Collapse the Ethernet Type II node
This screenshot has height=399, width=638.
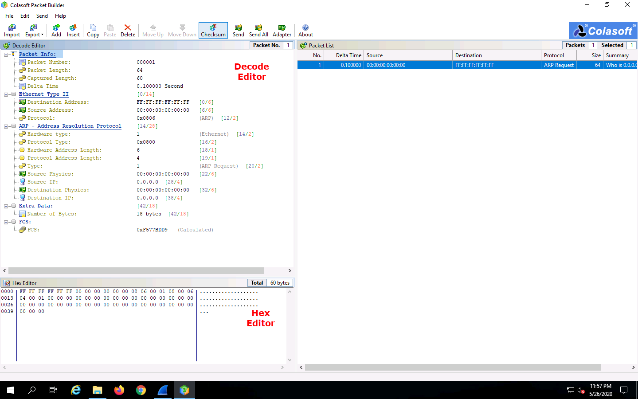pos(6,94)
